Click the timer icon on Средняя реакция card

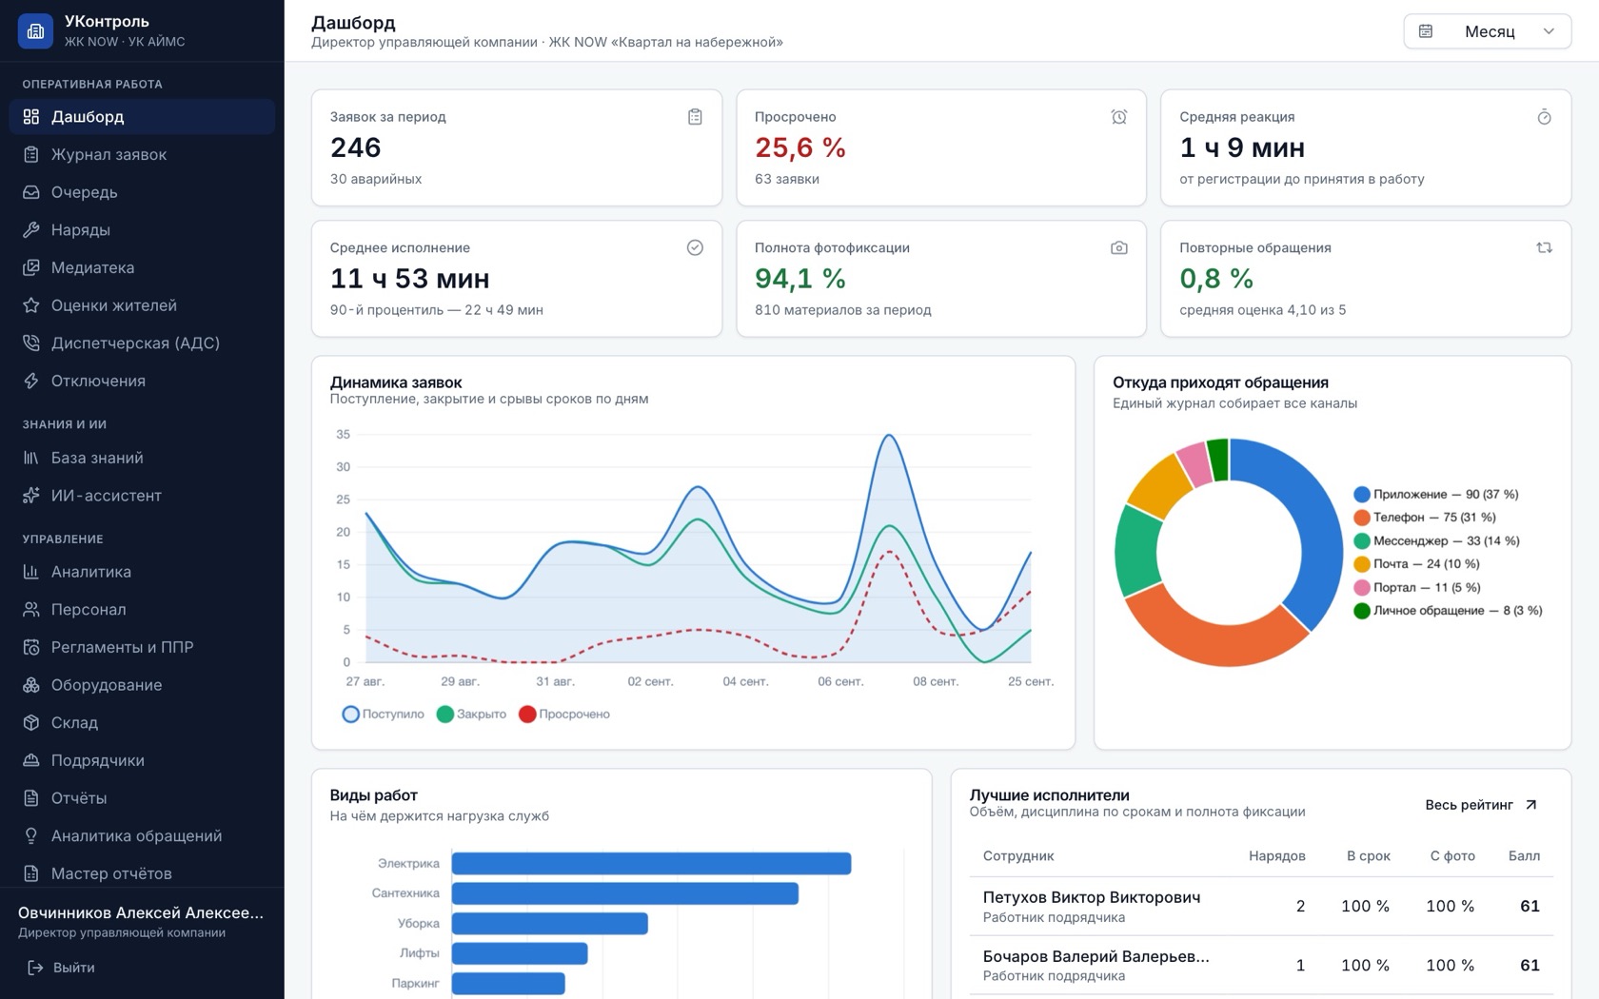(1544, 117)
